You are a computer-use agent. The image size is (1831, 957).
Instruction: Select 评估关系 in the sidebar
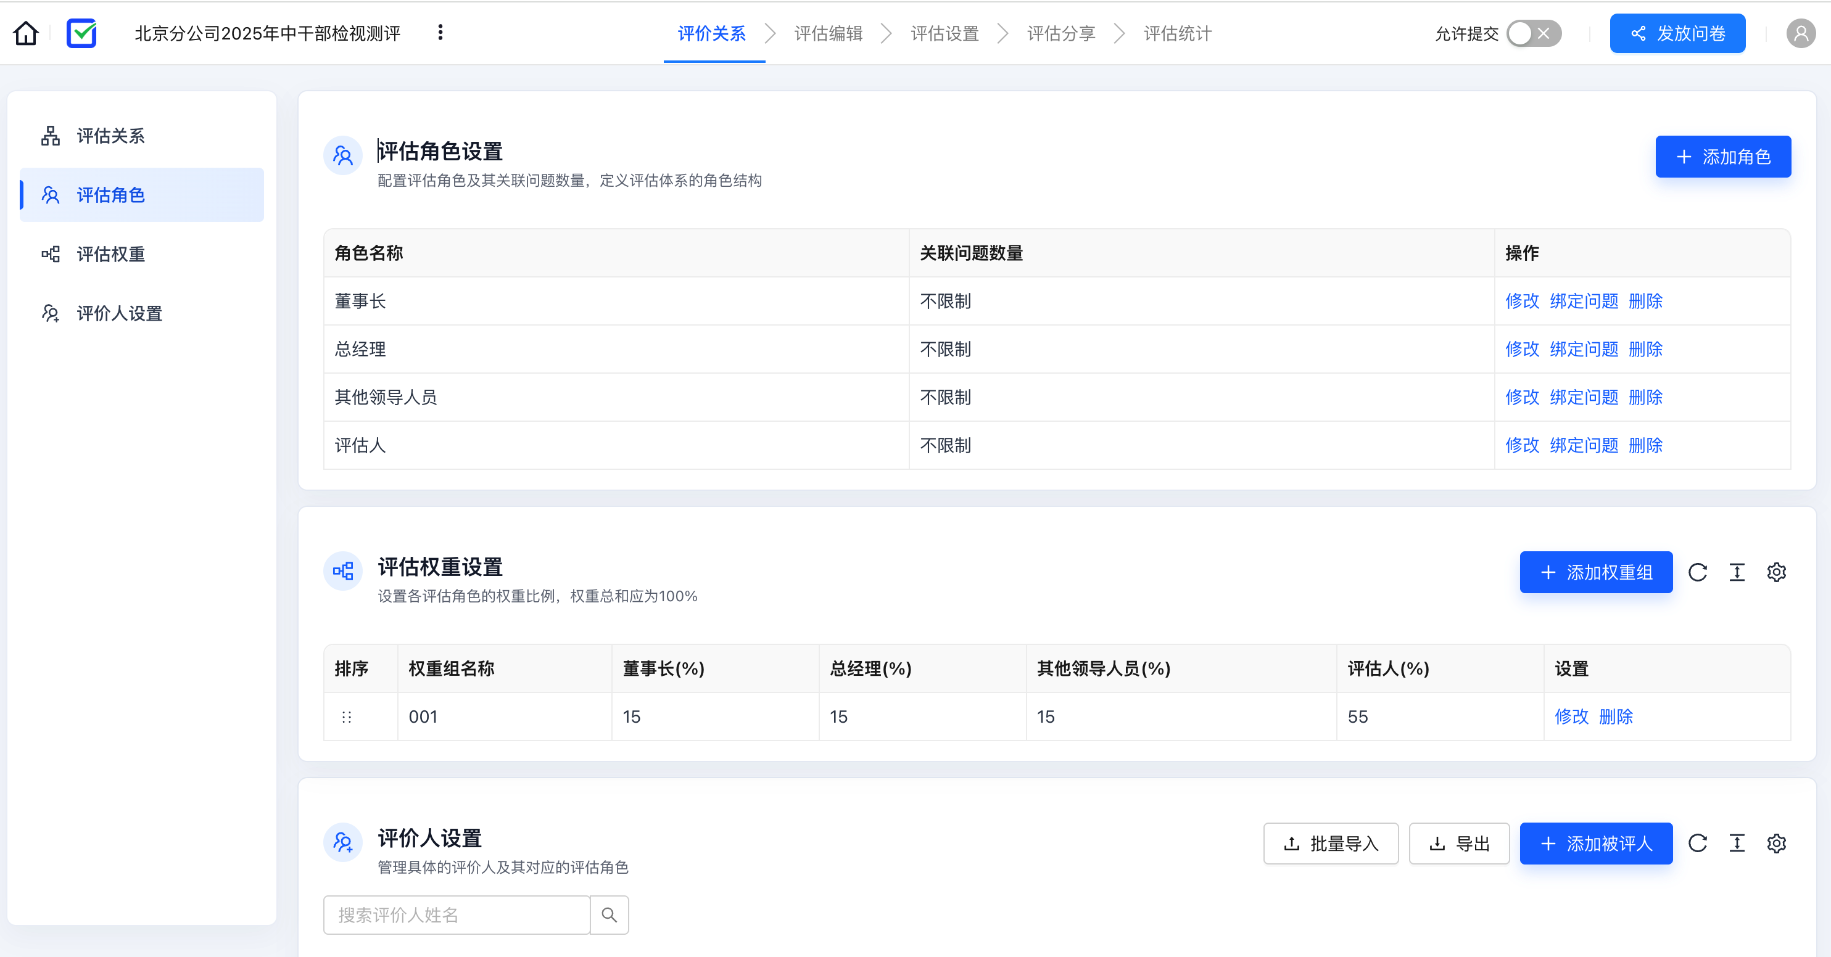click(x=142, y=136)
